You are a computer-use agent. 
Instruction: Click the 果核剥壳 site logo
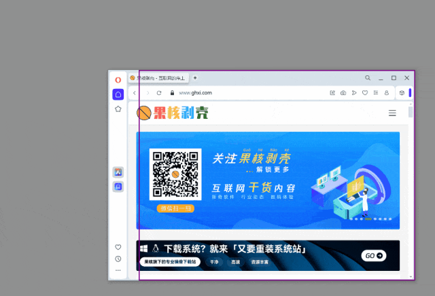pyautogui.click(x=172, y=113)
